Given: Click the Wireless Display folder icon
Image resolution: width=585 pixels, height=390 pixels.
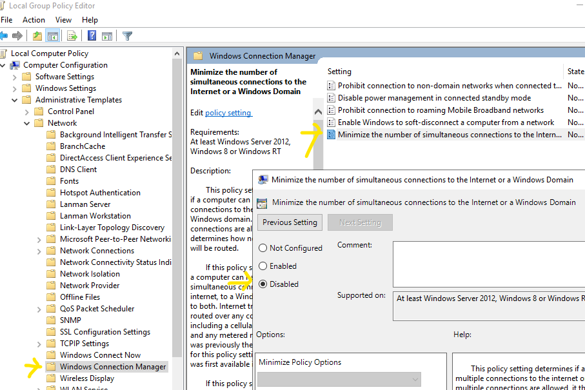Looking at the screenshot, I should tap(51, 378).
